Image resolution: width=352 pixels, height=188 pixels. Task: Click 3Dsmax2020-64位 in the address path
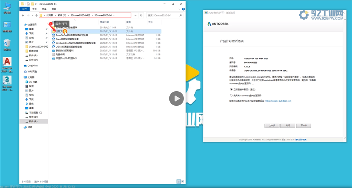pos(80,15)
